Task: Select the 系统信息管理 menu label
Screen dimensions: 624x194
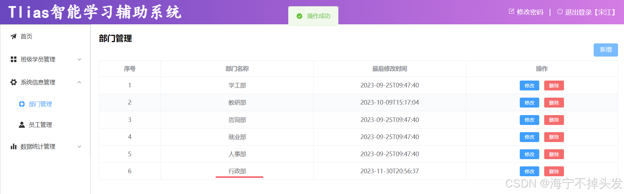Action: pyautogui.click(x=38, y=82)
